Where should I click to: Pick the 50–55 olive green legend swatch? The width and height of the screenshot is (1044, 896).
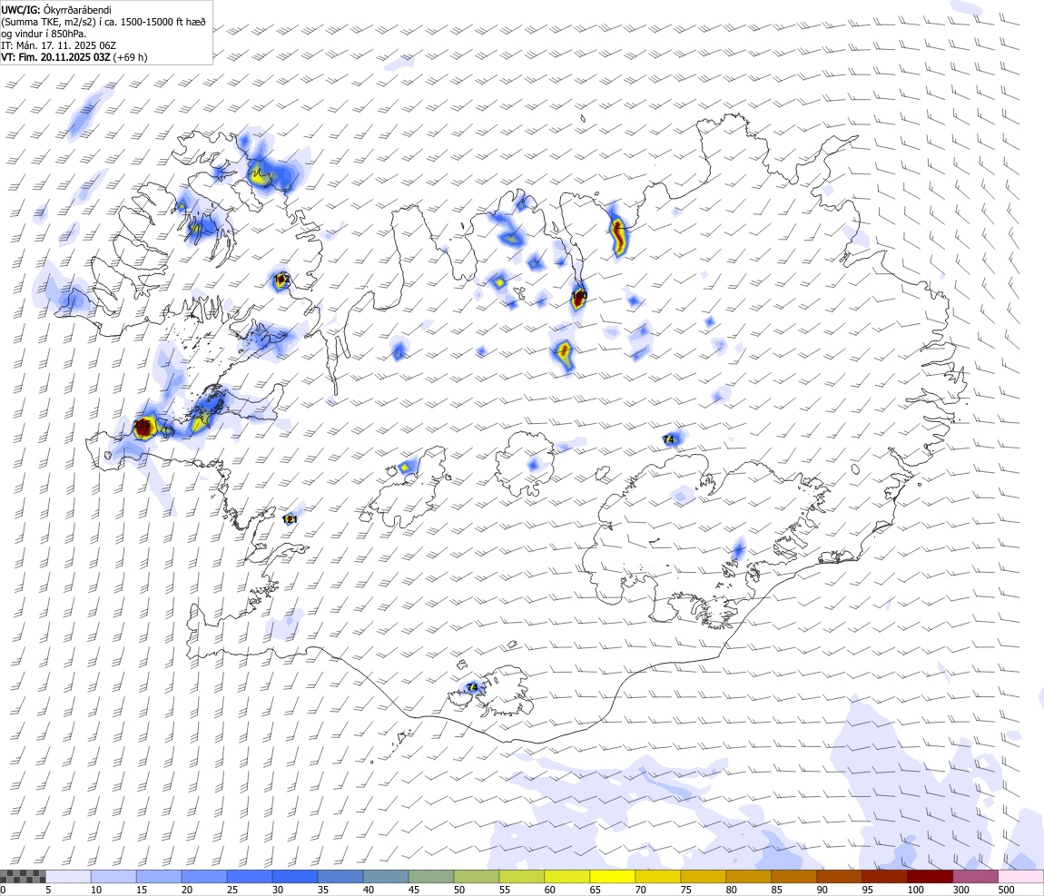pos(477,876)
